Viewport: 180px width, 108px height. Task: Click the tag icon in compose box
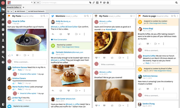pos(90,3)
